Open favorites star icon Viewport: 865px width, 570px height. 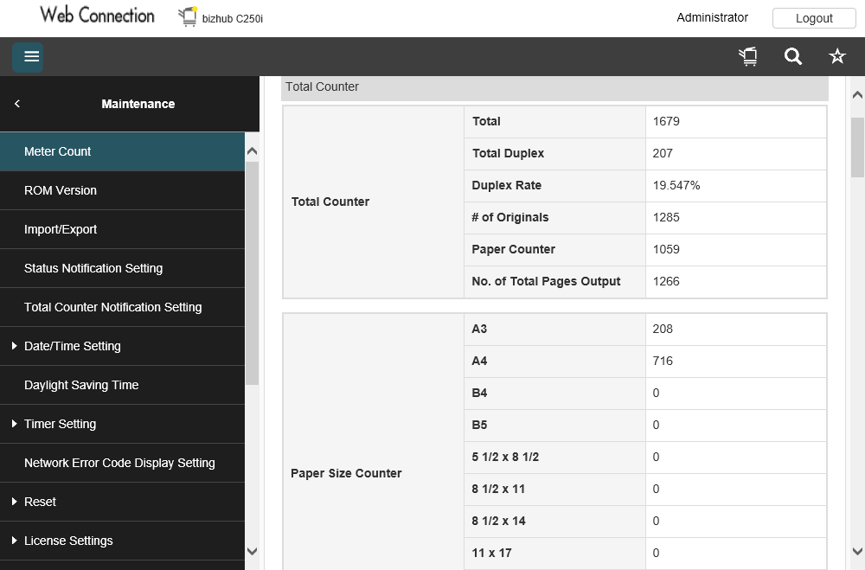[x=836, y=56]
